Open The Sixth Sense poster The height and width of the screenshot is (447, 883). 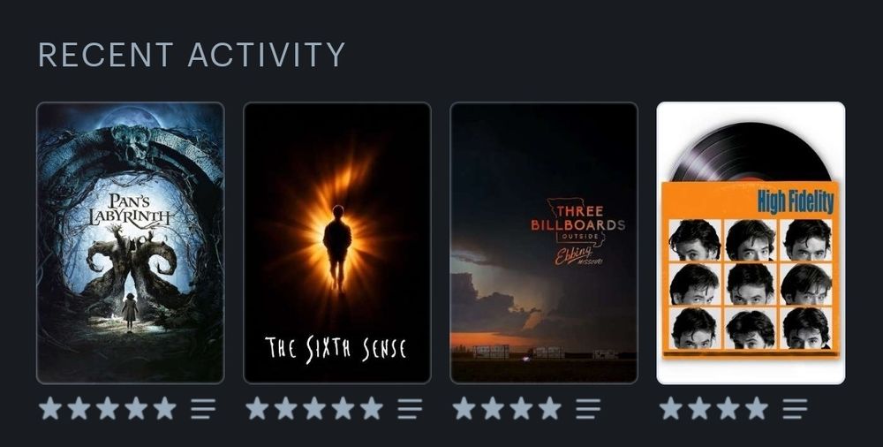(336, 243)
